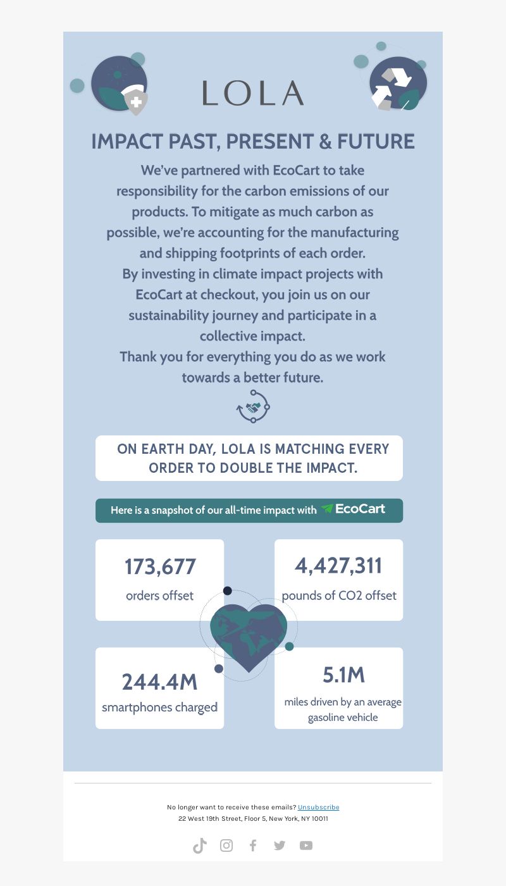Click the LOLA logo
Image resolution: width=506 pixels, height=886 pixels.
[253, 93]
